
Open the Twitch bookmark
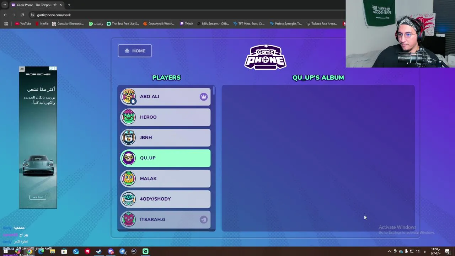(x=187, y=24)
